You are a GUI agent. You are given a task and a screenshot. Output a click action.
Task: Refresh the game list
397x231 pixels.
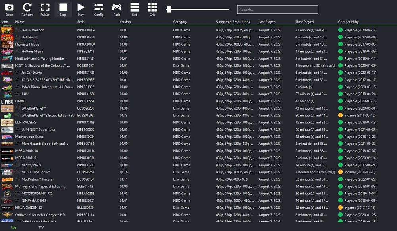27,10
